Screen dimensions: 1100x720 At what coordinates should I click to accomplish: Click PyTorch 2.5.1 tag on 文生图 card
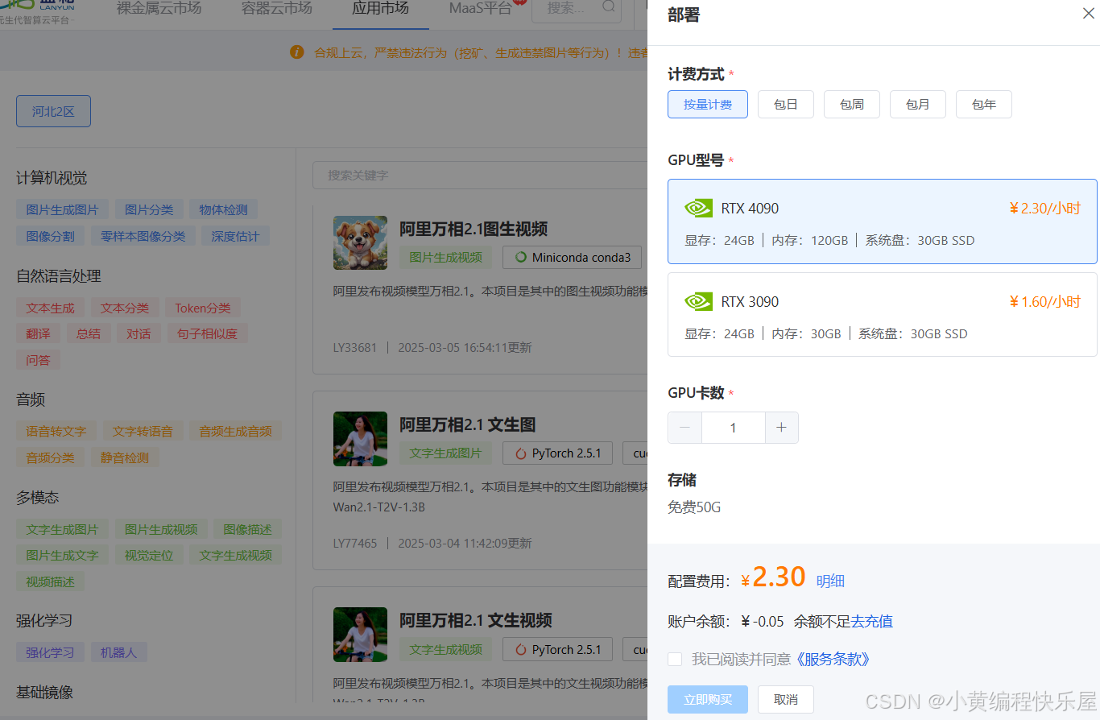click(557, 453)
